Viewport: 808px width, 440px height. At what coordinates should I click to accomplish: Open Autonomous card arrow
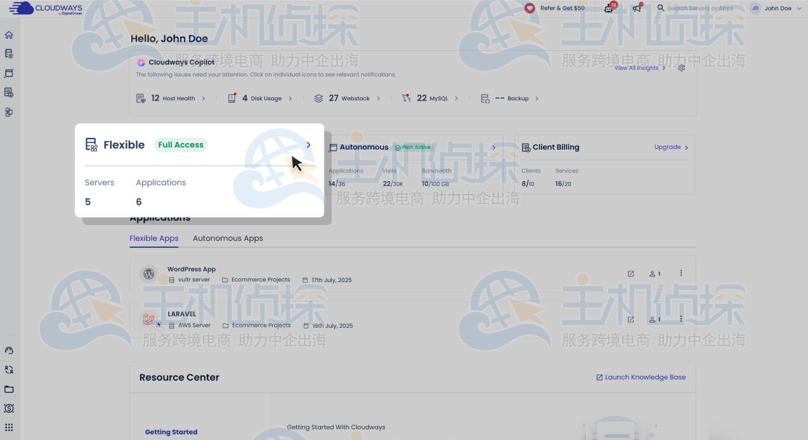click(494, 147)
